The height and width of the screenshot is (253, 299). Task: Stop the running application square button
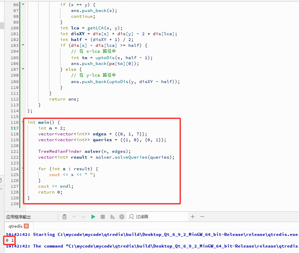pyautogui.click(x=103, y=217)
